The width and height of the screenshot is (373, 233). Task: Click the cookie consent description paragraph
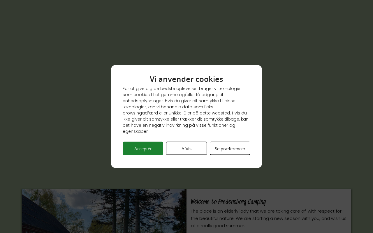[186, 110]
